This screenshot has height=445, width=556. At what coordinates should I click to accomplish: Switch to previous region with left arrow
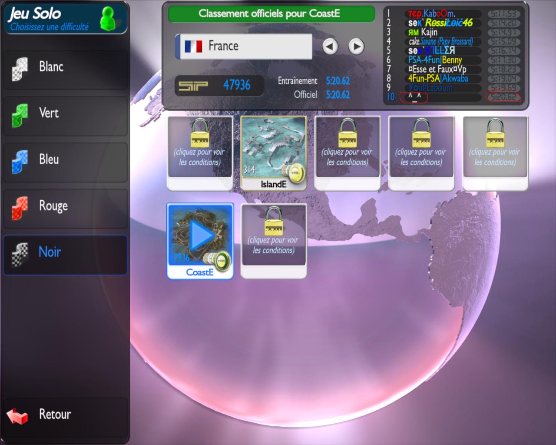click(330, 46)
